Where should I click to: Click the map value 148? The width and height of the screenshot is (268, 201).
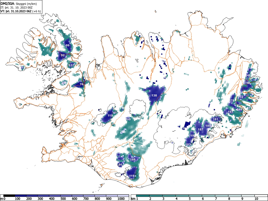coord(248,75)
